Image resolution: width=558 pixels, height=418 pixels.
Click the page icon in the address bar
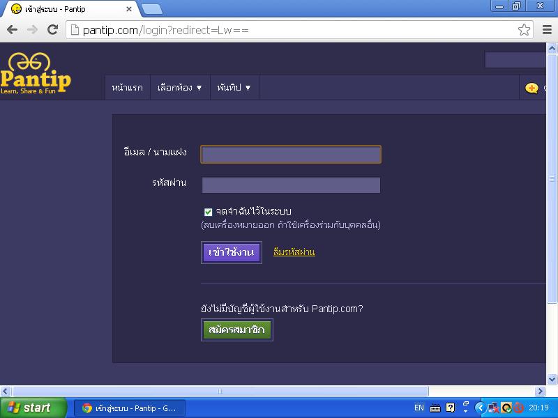tap(75, 30)
